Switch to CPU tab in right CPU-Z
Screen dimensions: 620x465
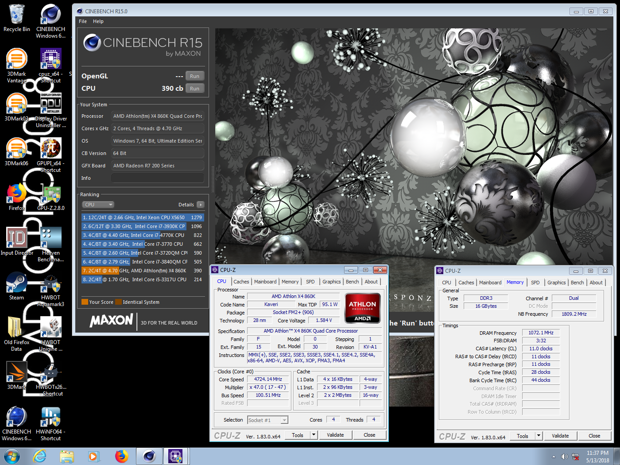[x=447, y=283]
